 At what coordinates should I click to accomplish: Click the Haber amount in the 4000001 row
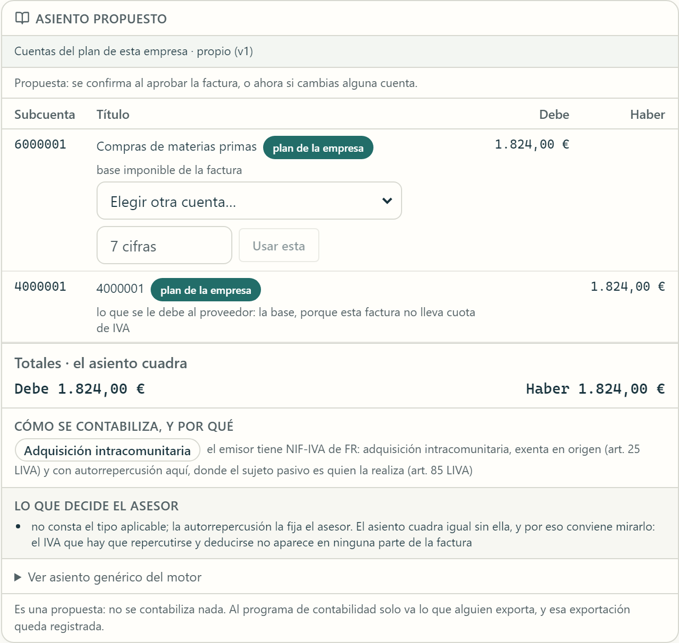[628, 286]
